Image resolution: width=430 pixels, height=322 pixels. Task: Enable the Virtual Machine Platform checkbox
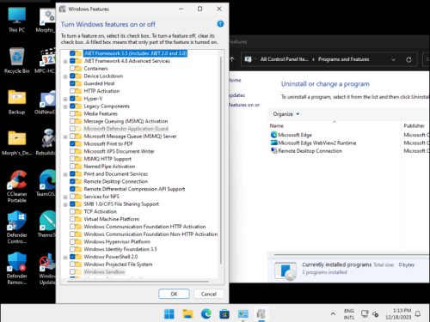point(72,219)
